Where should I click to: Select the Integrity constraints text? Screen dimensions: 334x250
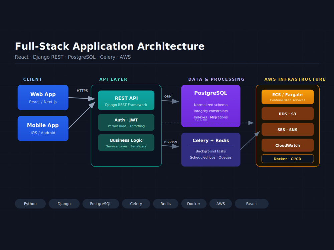211,111
